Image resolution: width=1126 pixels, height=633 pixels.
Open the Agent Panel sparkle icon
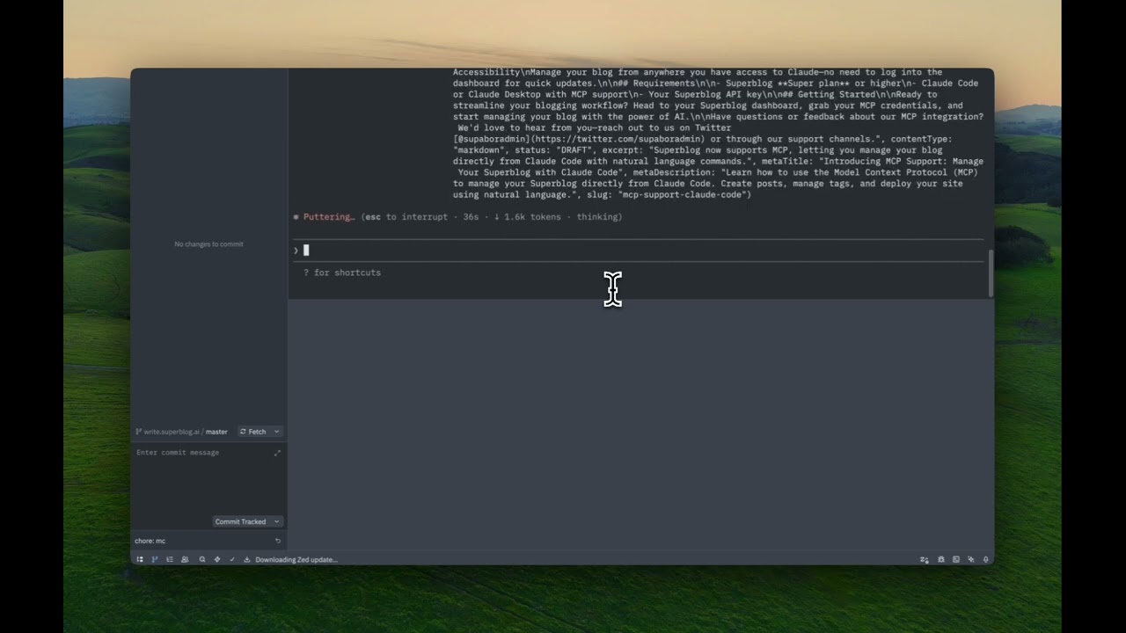click(x=971, y=559)
